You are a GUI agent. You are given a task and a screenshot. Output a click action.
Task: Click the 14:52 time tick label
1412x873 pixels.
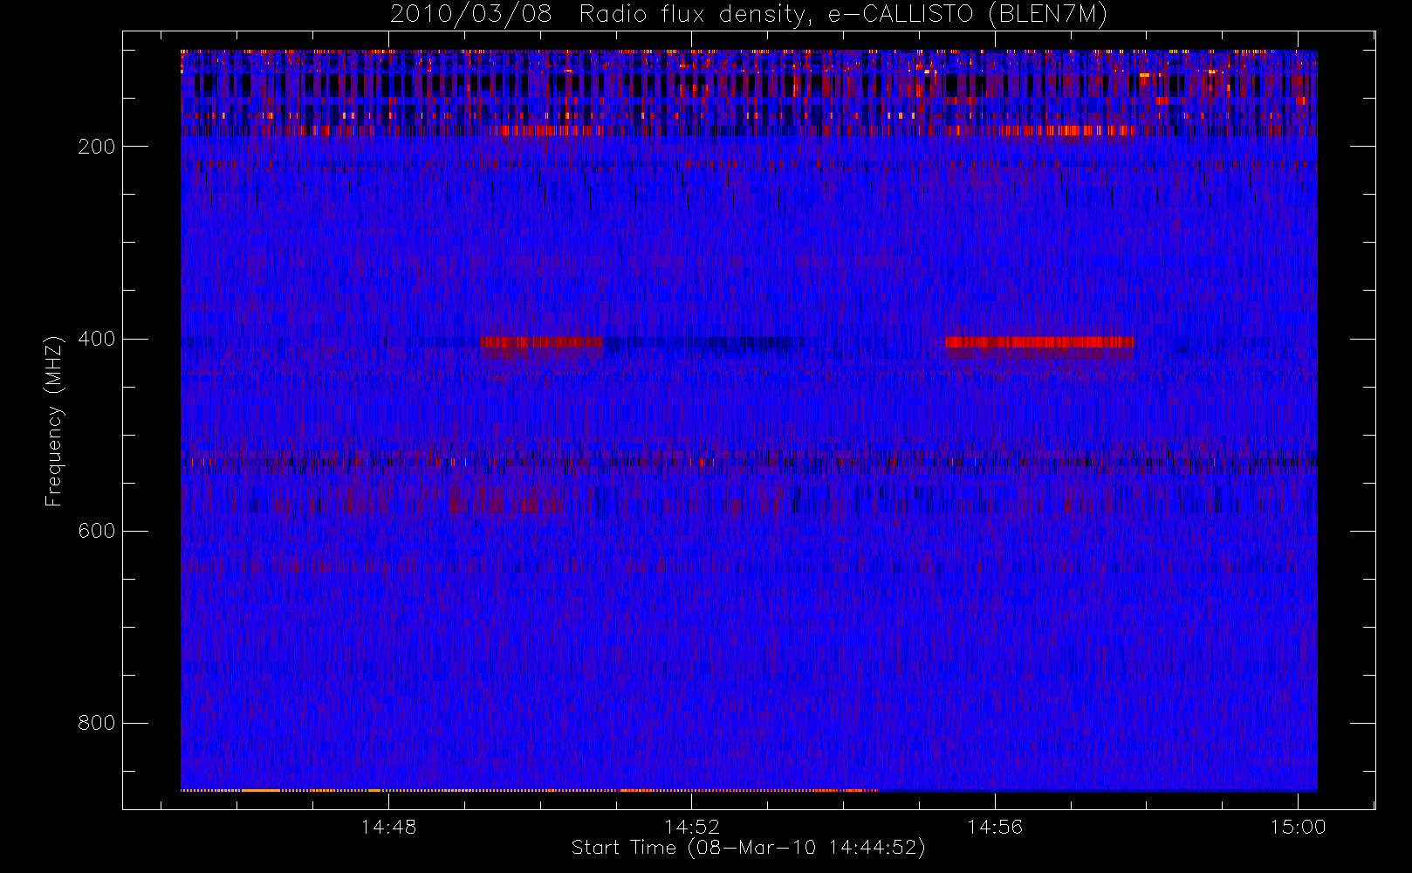pyautogui.click(x=692, y=827)
